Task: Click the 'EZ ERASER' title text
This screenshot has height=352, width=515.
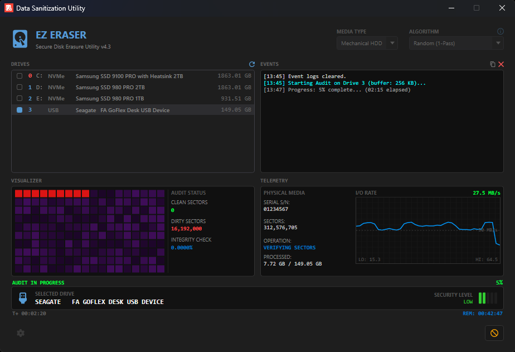Action: click(x=61, y=35)
